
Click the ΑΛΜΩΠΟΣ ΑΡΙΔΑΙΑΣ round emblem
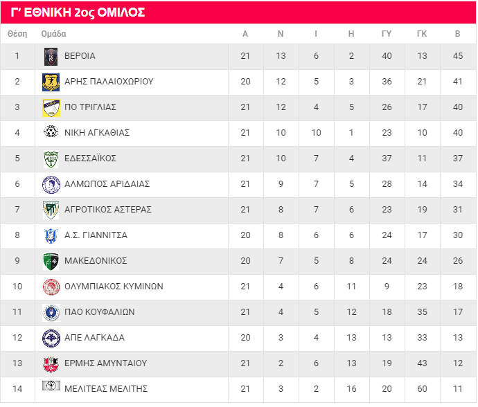tap(51, 185)
